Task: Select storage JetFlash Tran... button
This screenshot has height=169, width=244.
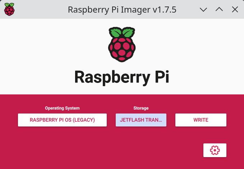Action: coord(141,120)
